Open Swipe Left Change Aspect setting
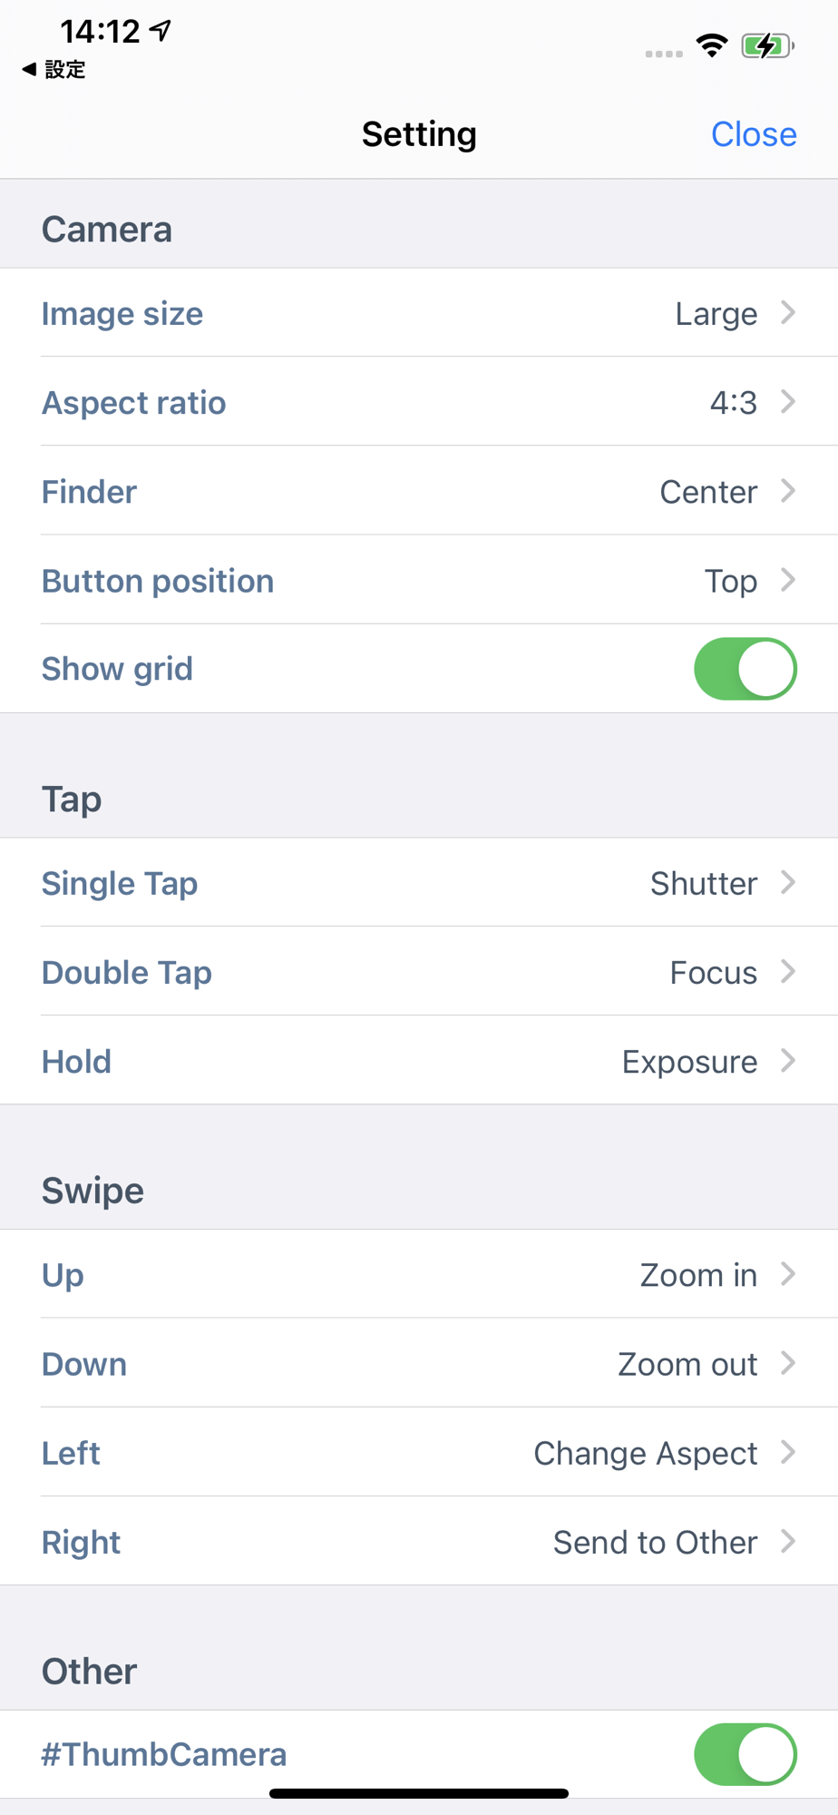 pos(419,1452)
